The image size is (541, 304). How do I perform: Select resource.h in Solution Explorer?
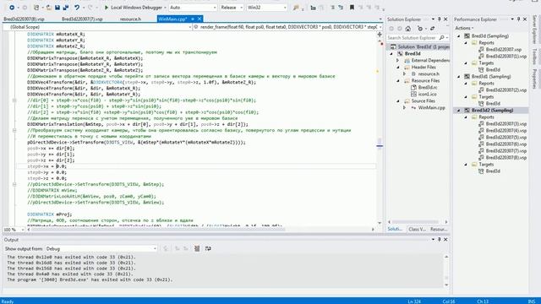pyautogui.click(x=429, y=73)
